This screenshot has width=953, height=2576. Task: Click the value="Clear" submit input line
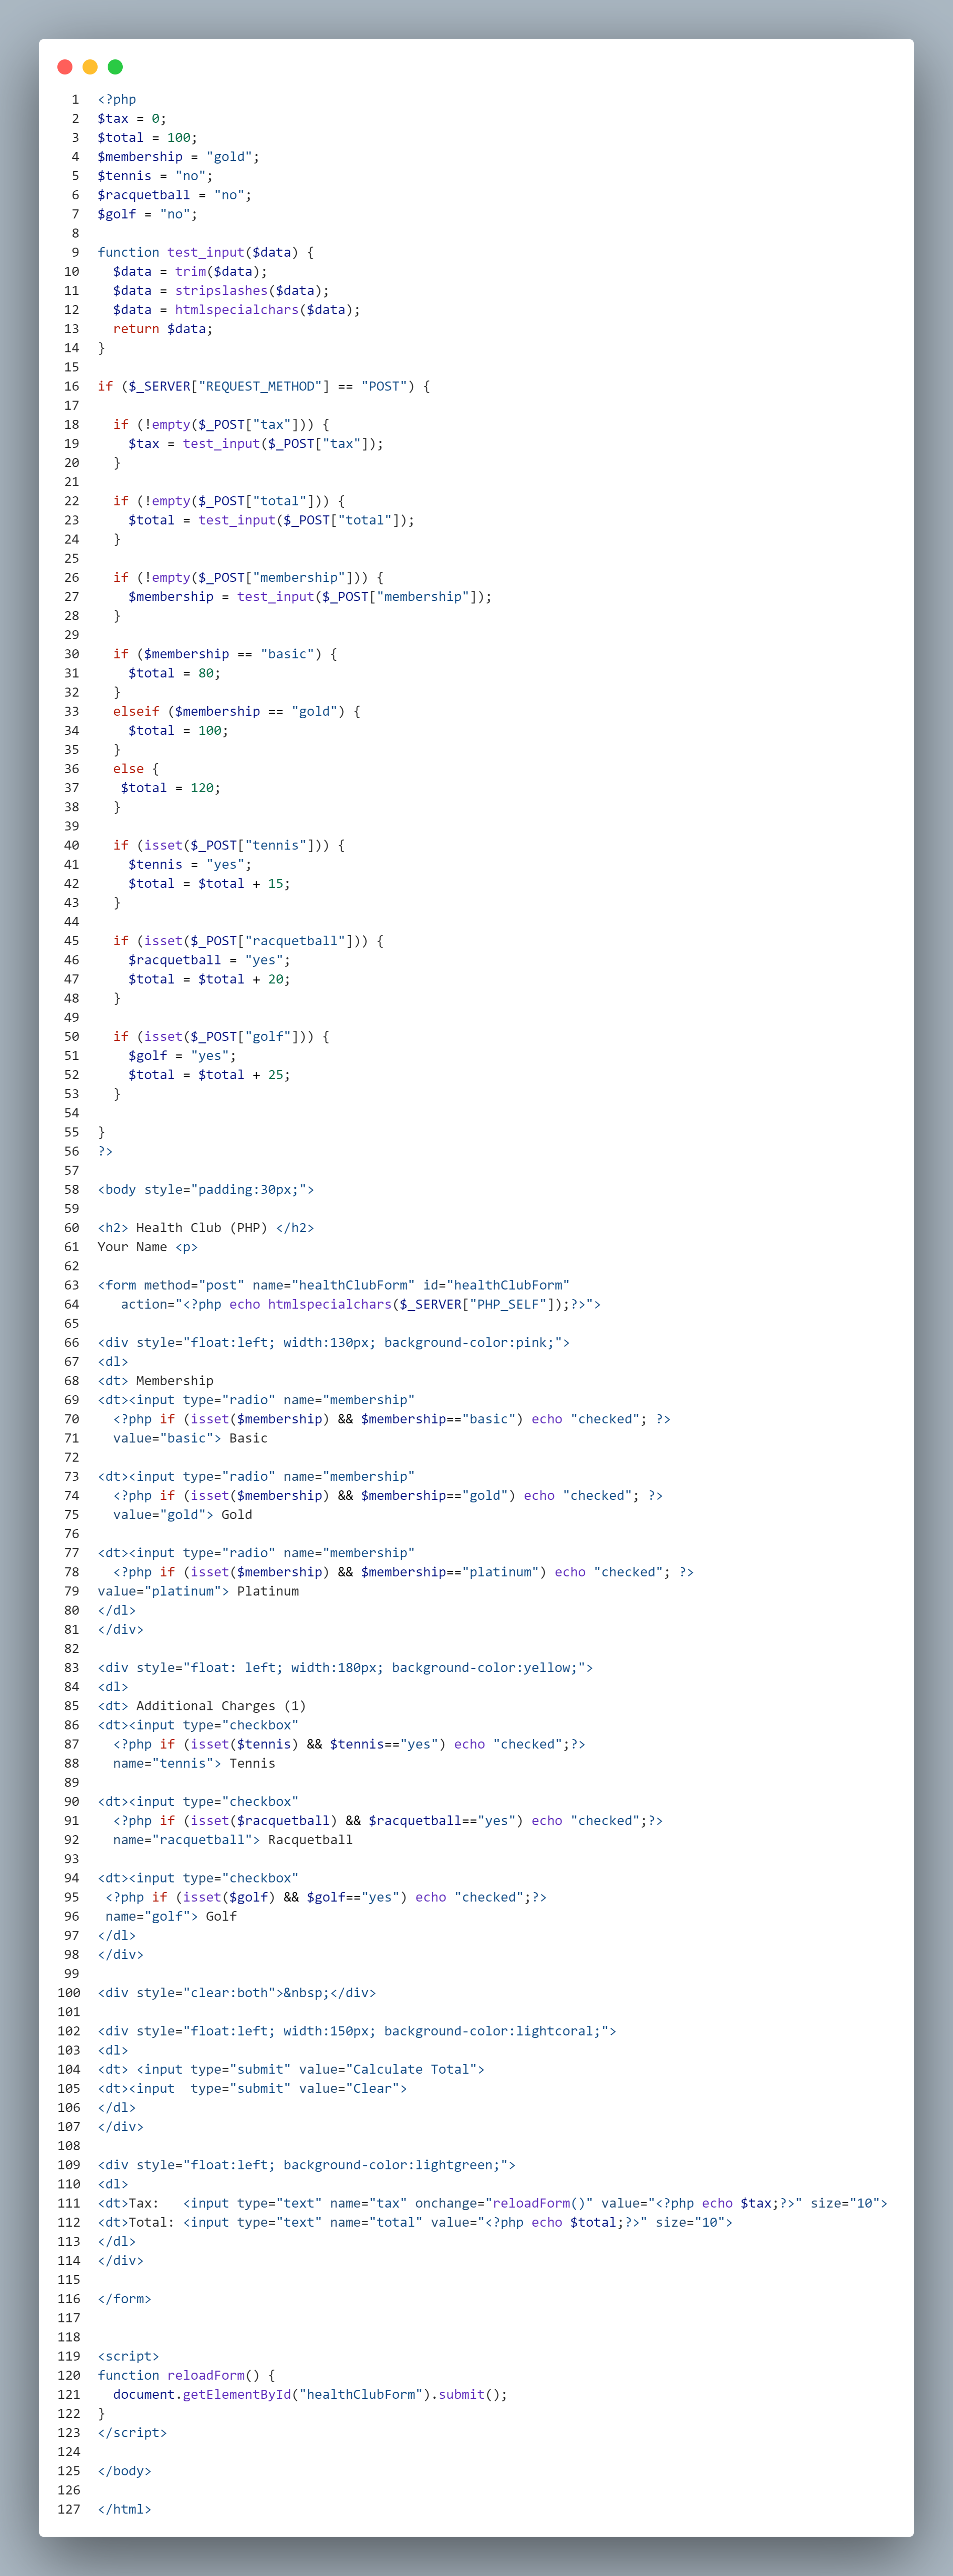point(252,2088)
